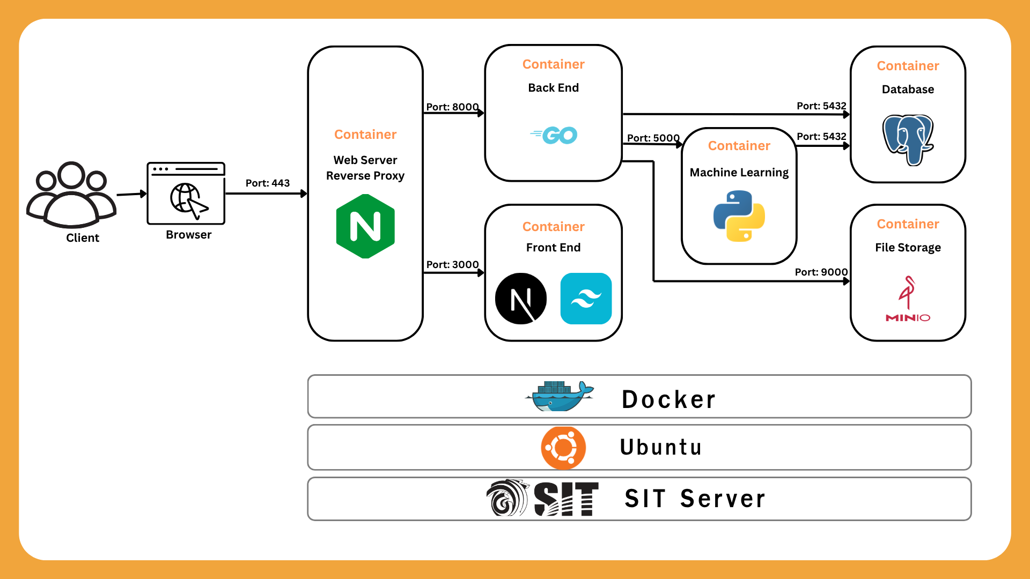Click the Port: 8000 arrow label

pos(452,107)
